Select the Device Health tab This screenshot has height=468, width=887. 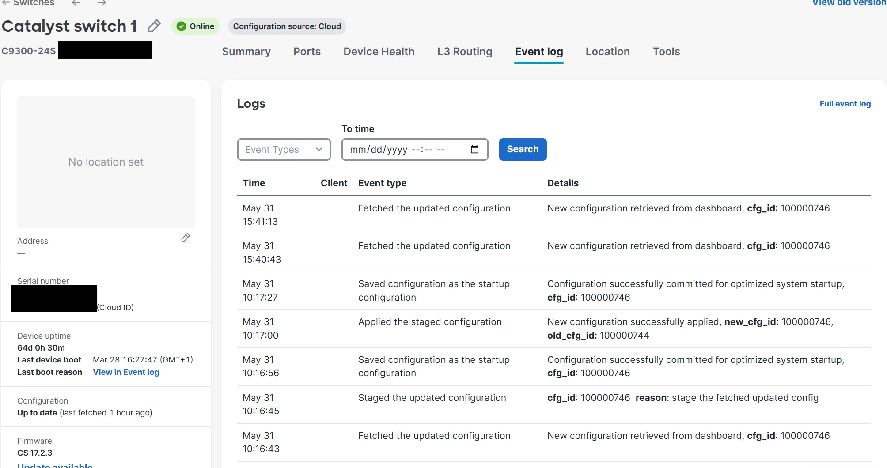[379, 52]
